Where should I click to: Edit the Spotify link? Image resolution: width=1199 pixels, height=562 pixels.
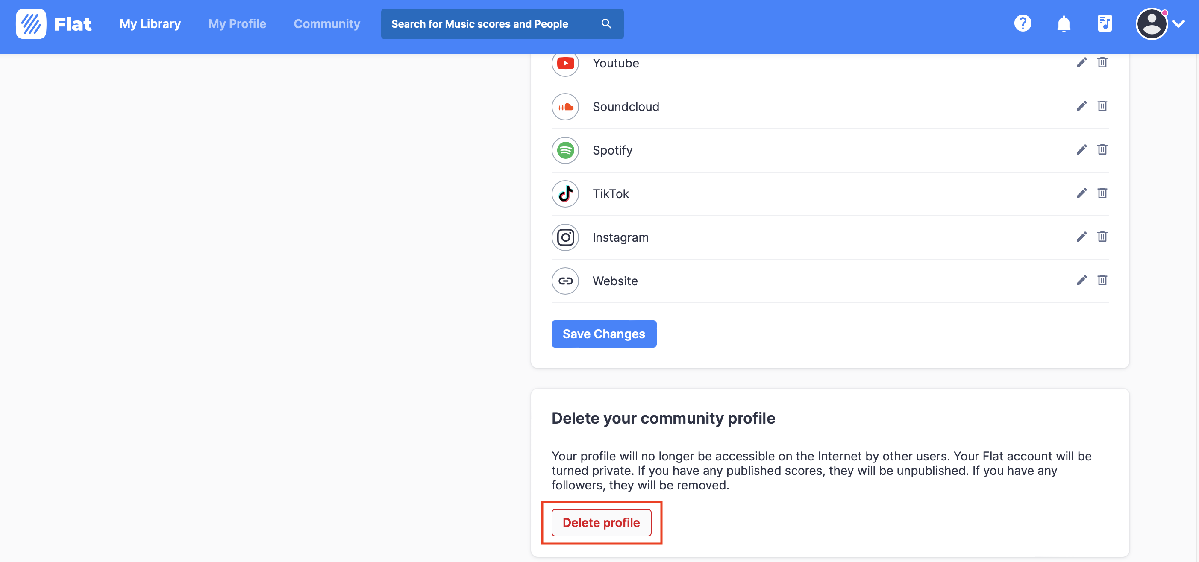(x=1082, y=149)
